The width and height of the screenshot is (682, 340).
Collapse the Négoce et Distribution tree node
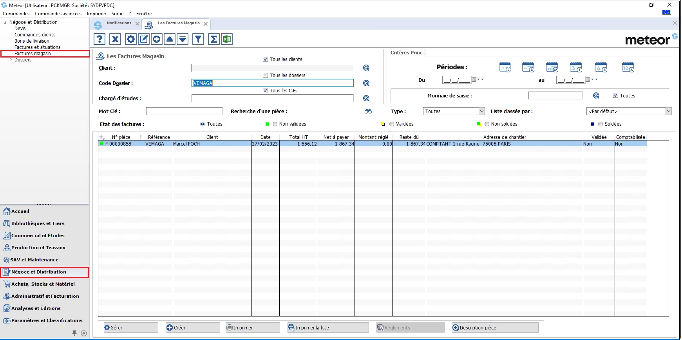pos(5,22)
